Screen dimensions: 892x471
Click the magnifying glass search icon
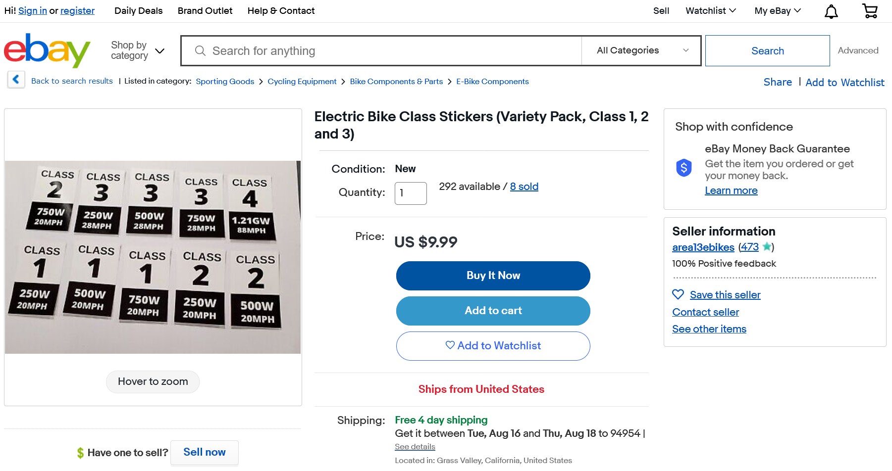pos(200,51)
